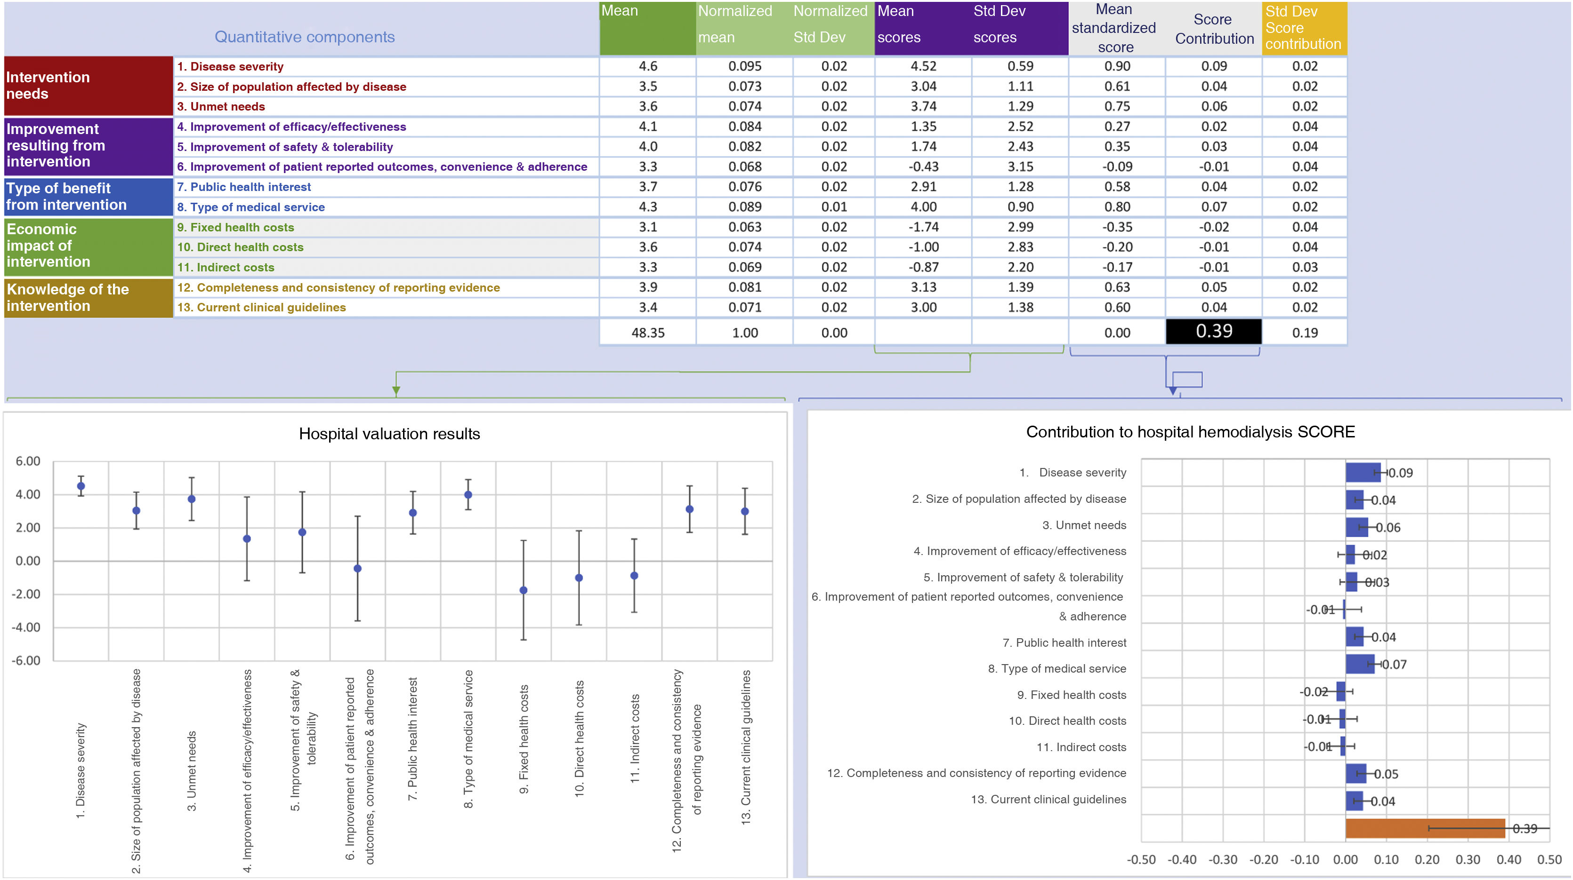Image resolution: width=1573 pixels, height=880 pixels.
Task: Click the green downward arrow connector
Action: [x=396, y=390]
